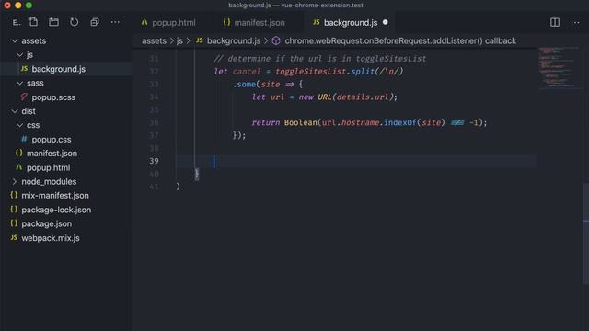Image resolution: width=589 pixels, height=331 pixels.
Task: Click the braces icon beside package.json
Action: pyautogui.click(x=14, y=223)
